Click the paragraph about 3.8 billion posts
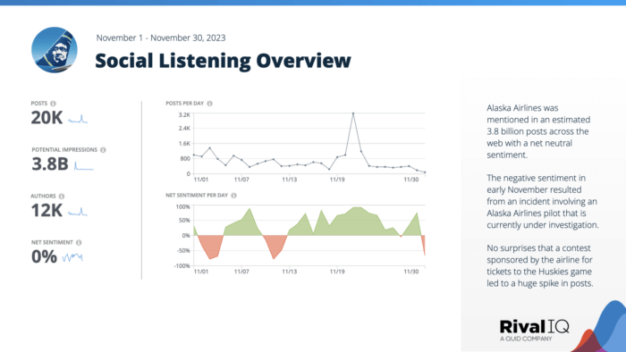The image size is (626, 352). (538, 131)
